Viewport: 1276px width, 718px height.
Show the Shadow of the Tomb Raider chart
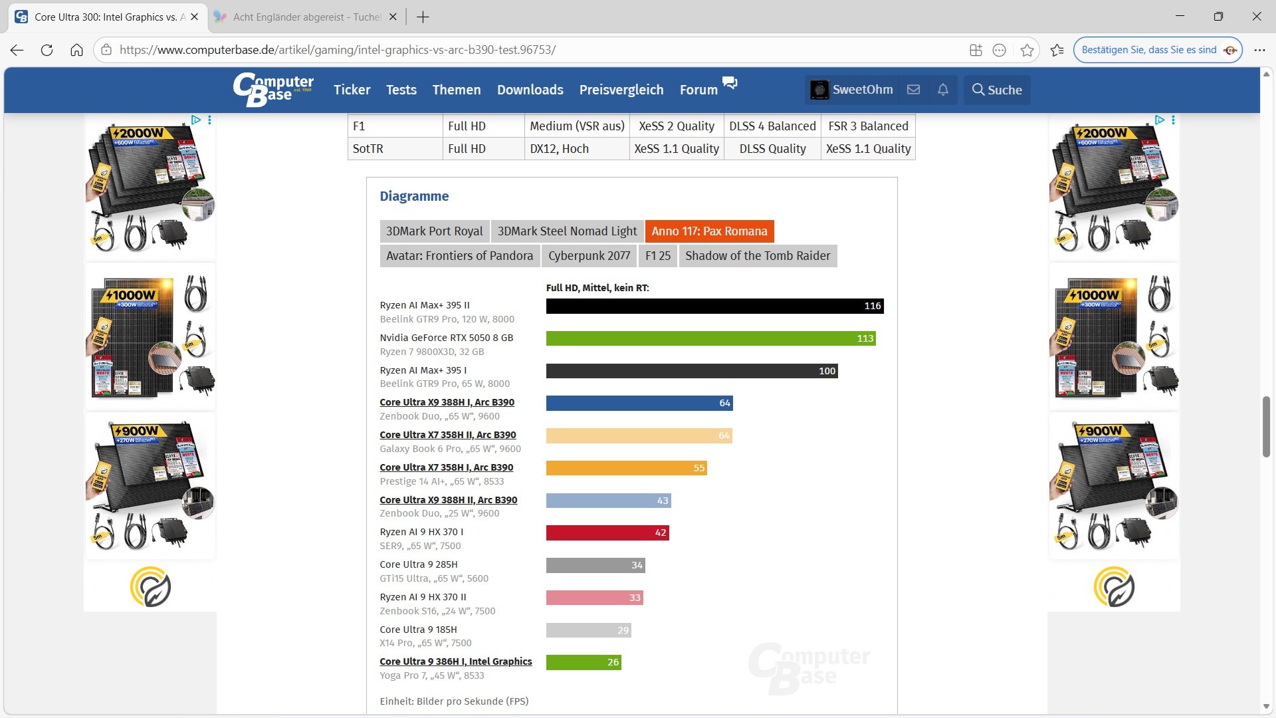tap(758, 256)
